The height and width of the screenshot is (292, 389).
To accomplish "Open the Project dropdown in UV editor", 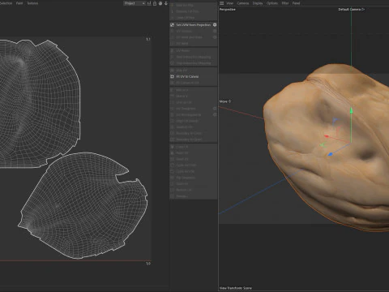I will (x=135, y=3).
